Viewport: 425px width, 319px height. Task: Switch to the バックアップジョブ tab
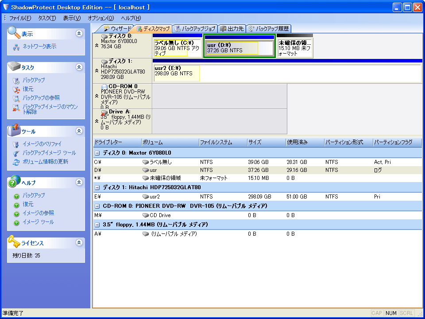[195, 28]
